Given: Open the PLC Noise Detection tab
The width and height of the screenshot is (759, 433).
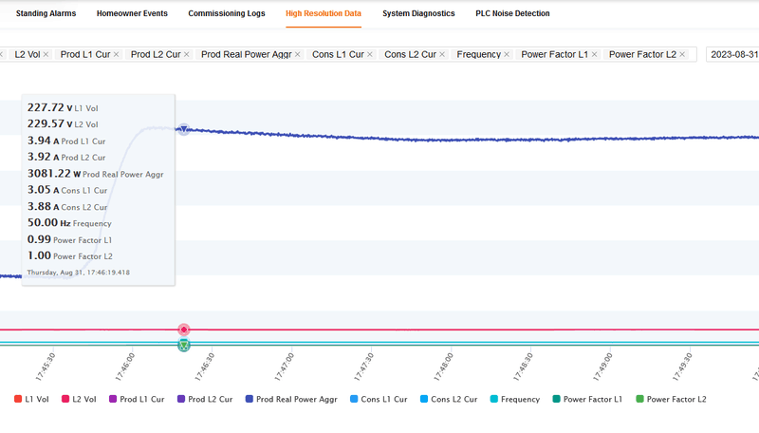Looking at the screenshot, I should coord(512,13).
